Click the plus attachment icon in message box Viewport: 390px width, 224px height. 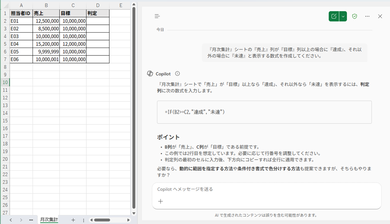[x=161, y=201]
